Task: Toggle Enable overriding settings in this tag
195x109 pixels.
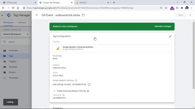Action: coord(54,91)
